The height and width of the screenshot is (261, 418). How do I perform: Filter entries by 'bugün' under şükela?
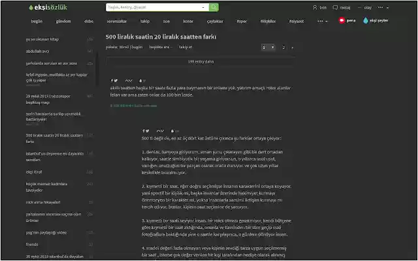tap(137, 47)
